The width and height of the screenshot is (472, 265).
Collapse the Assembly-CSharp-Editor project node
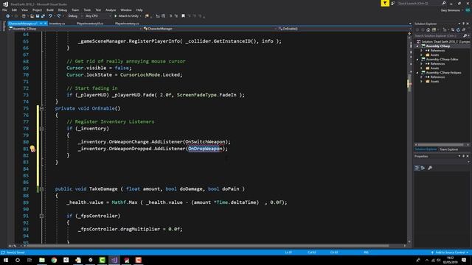click(417, 60)
